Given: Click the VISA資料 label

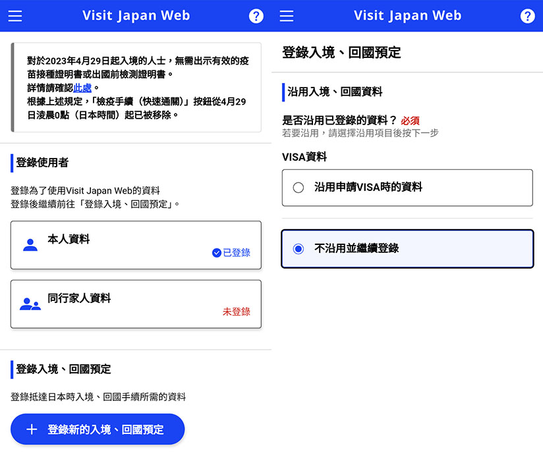Looking at the screenshot, I should point(304,157).
